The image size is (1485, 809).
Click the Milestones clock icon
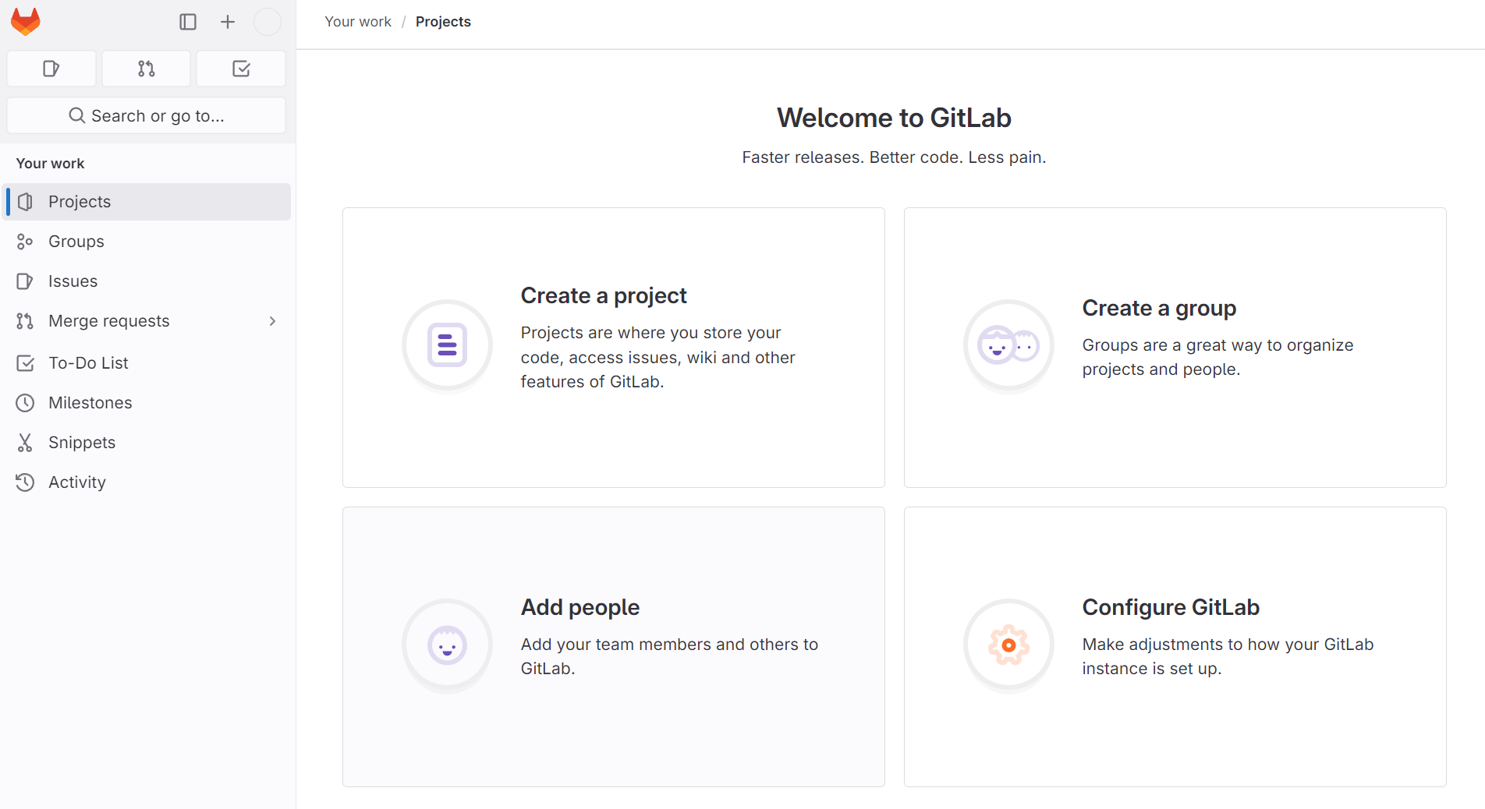pos(25,403)
